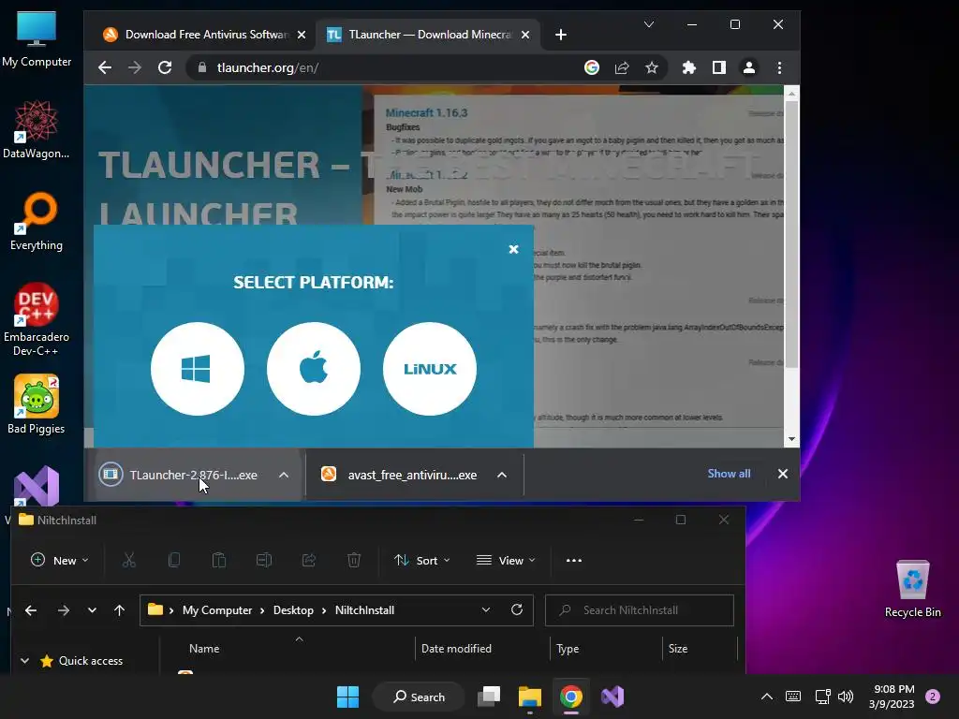
Task: Click Share icon in File Explorer
Action: [x=309, y=560]
